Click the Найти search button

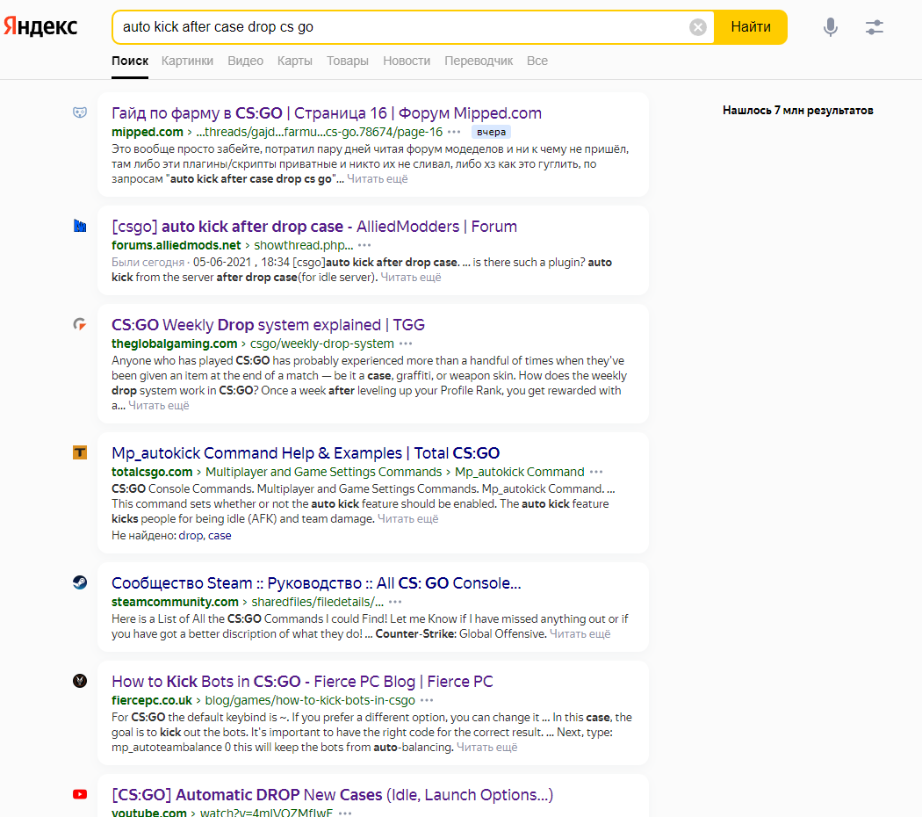[750, 27]
